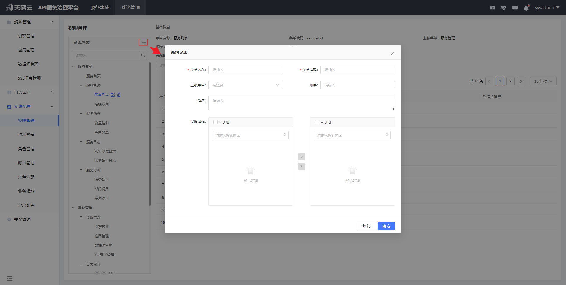Click the delete icon beside 服务列表
The height and width of the screenshot is (285, 566).
click(x=119, y=95)
